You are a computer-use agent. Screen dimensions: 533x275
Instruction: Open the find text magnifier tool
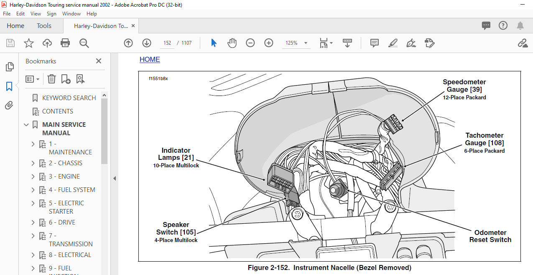tap(84, 43)
